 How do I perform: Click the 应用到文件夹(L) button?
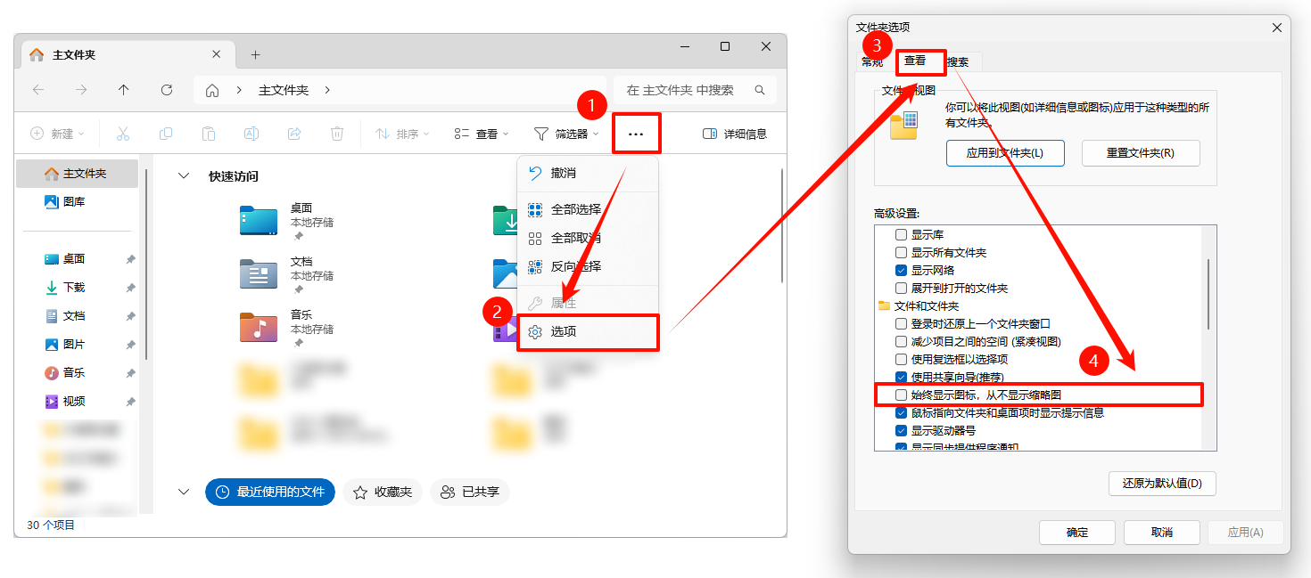coord(1004,153)
